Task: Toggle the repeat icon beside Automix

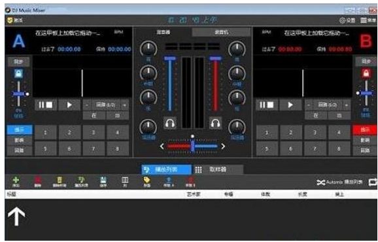Action: point(372,182)
